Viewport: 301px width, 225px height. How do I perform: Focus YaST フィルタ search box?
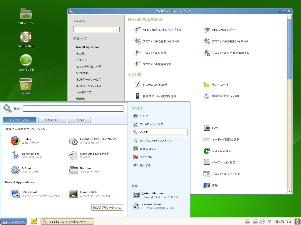point(96,29)
